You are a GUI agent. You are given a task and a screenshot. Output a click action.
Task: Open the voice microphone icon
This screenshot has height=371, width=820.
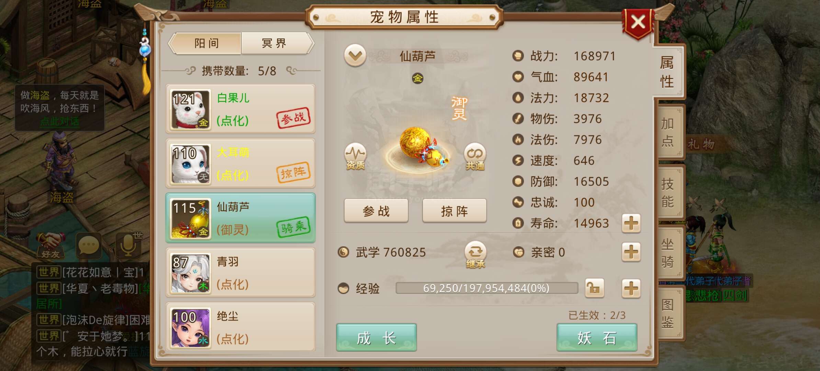(x=128, y=245)
